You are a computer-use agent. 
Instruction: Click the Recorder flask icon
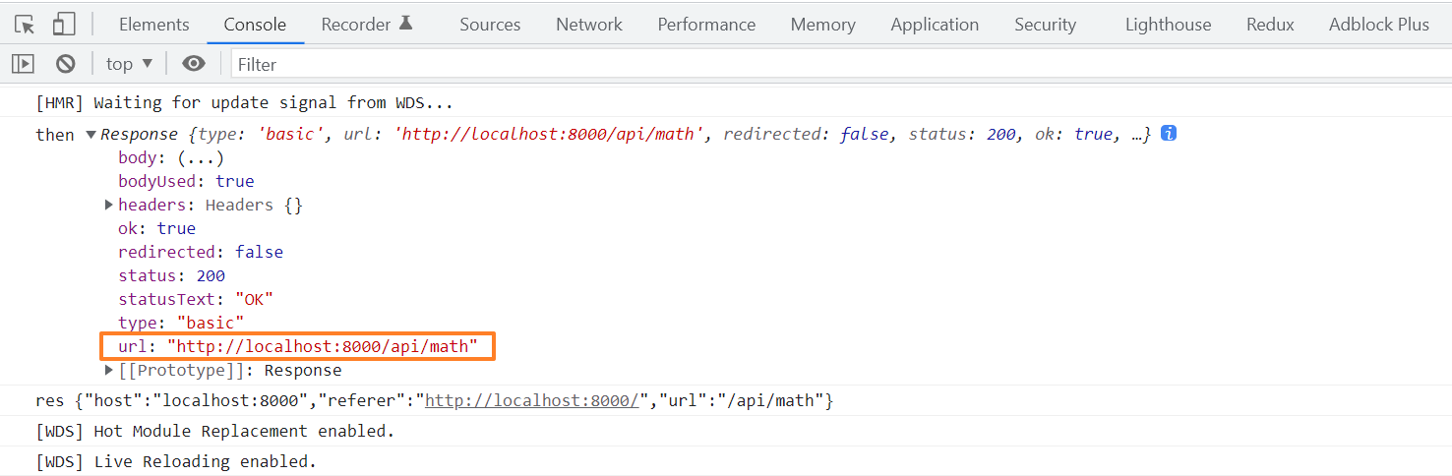[405, 24]
